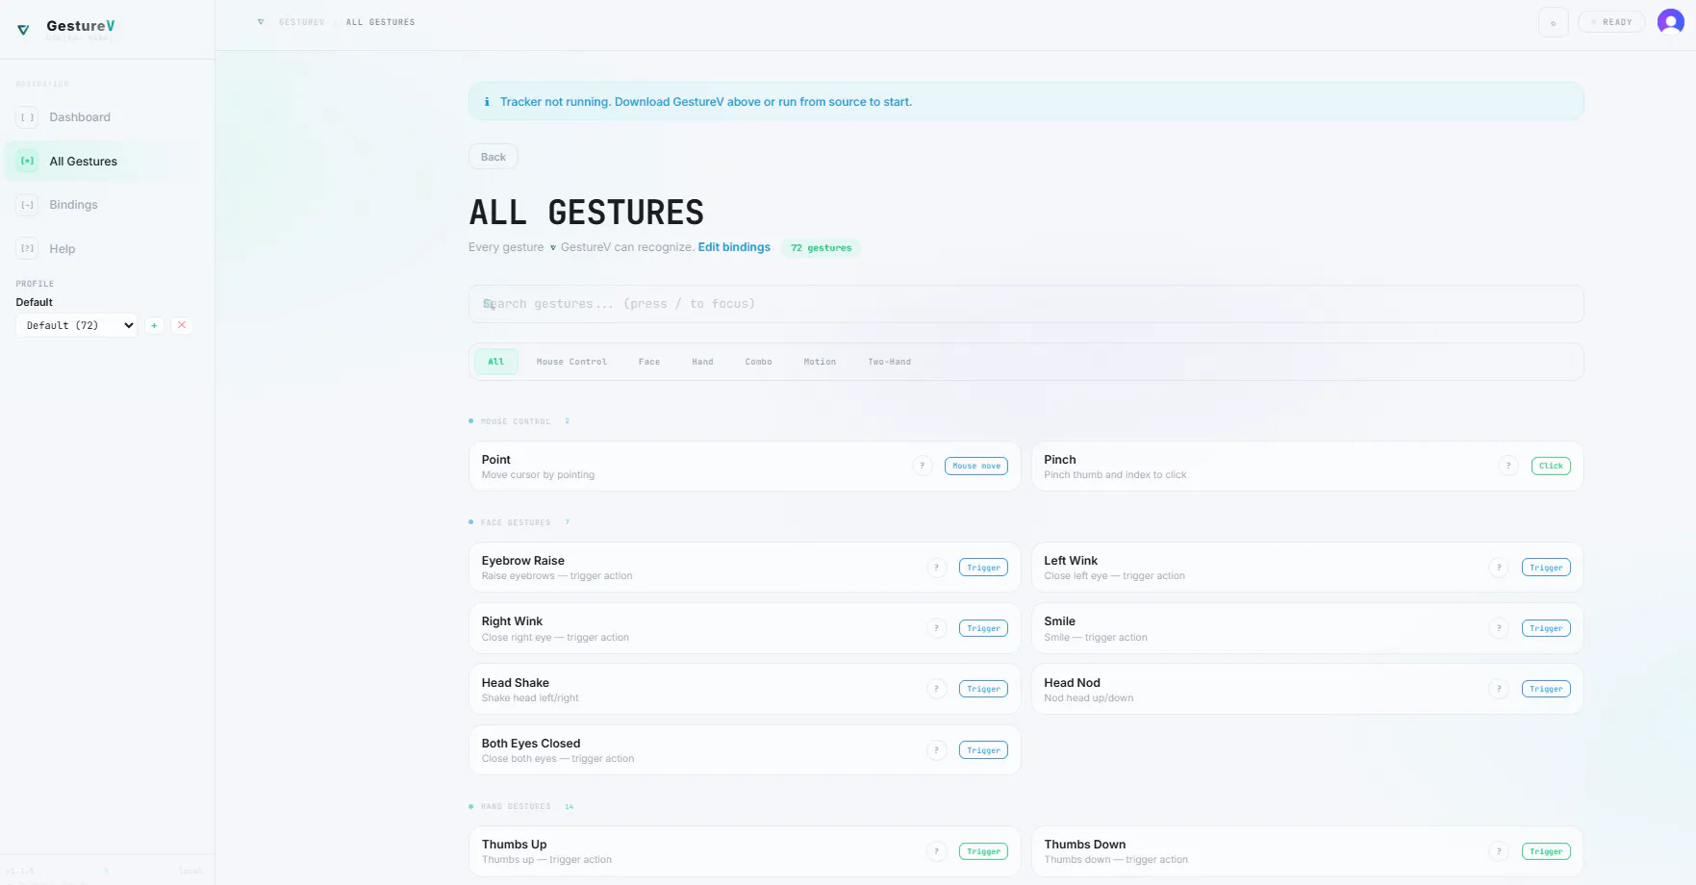Click the small settings button beside READY
This screenshot has width=1696, height=885.
(1553, 22)
